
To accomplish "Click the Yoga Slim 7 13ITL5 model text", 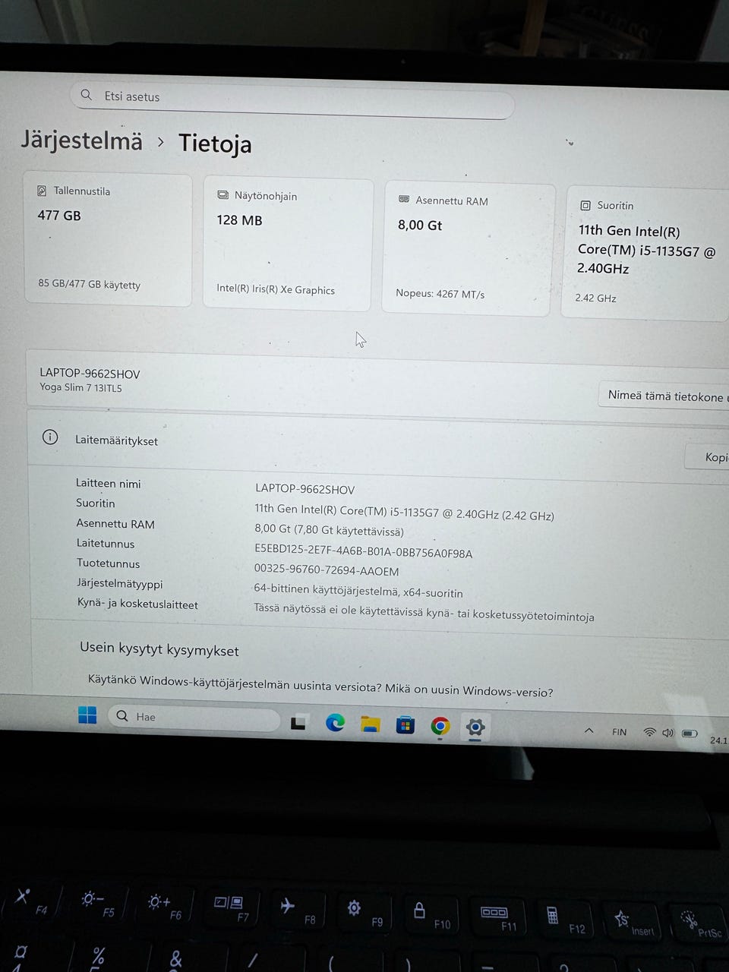I will click(80, 388).
